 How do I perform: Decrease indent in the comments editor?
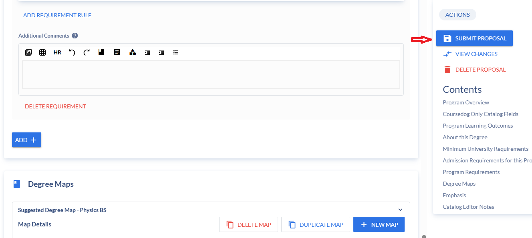[x=147, y=52]
